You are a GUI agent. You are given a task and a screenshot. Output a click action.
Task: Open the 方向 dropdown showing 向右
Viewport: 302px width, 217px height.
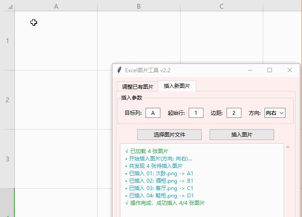[x=275, y=113]
